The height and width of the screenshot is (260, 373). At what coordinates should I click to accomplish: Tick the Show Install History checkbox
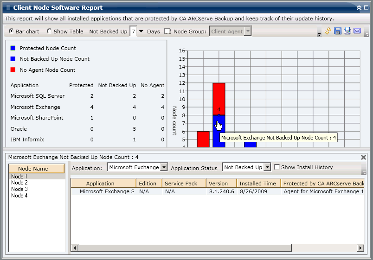point(277,167)
